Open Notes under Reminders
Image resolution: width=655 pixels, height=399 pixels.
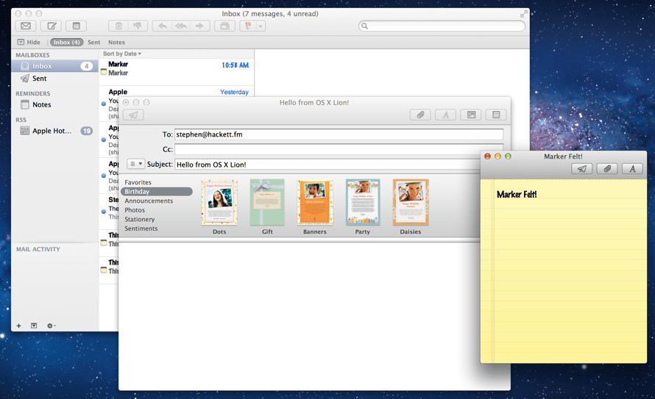tap(54, 104)
